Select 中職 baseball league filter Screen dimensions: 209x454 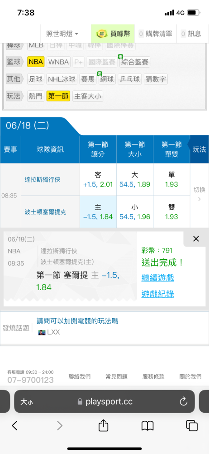coord(76,45)
